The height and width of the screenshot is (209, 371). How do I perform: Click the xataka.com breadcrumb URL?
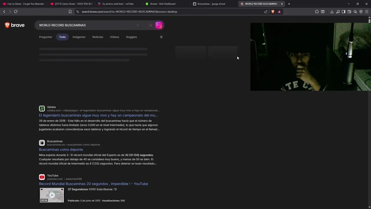click(x=103, y=111)
